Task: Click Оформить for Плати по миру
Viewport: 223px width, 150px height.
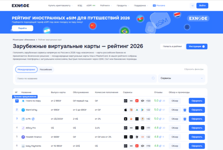Action: [x=197, y=101]
